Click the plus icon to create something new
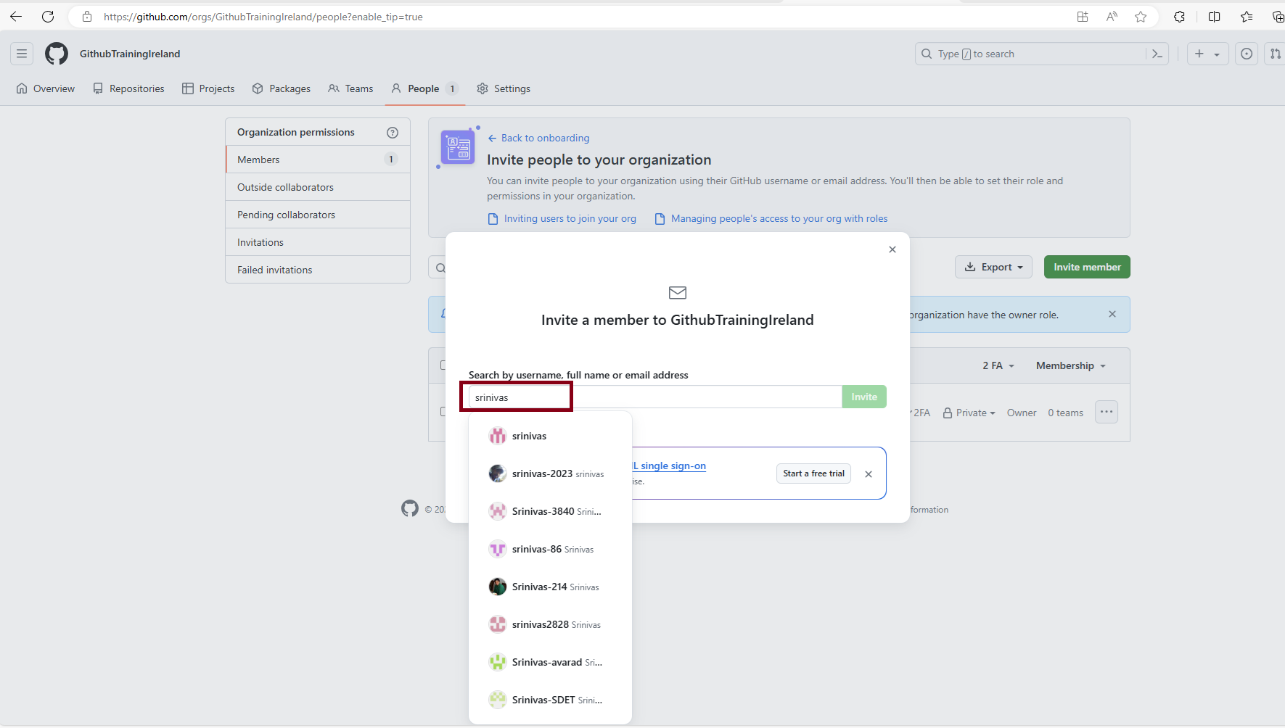 coord(1199,54)
